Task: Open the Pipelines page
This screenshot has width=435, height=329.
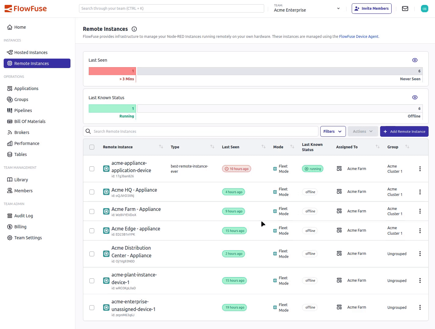Action: tap(23, 110)
